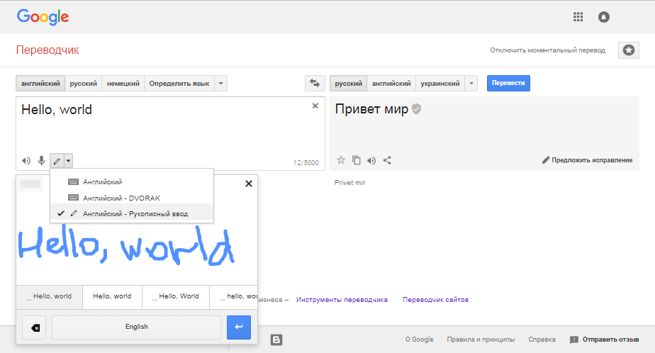Click the verified translation shield badge
This screenshot has height=353, width=655.
point(417,109)
